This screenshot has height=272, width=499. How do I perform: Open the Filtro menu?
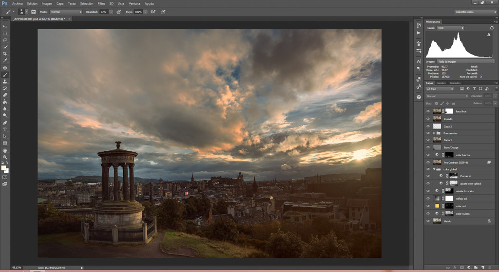(x=101, y=3)
